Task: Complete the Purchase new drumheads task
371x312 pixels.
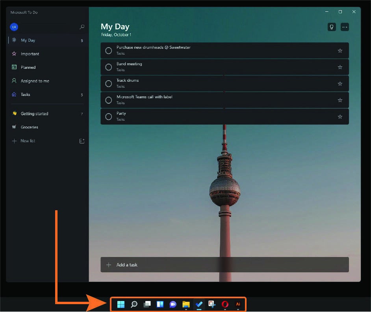Action: [109, 51]
